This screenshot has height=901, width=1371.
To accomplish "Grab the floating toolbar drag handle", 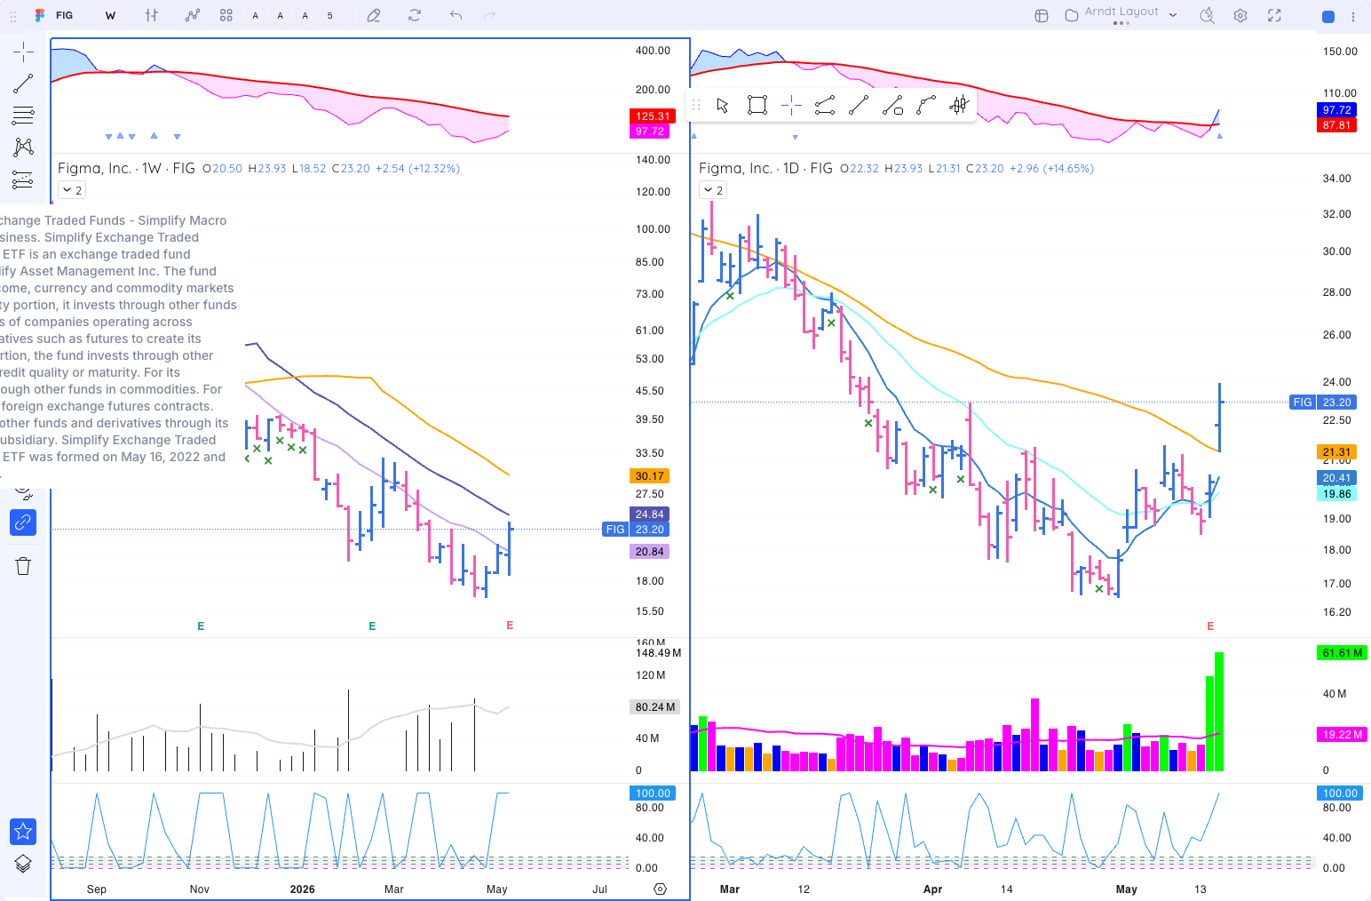I will (696, 106).
